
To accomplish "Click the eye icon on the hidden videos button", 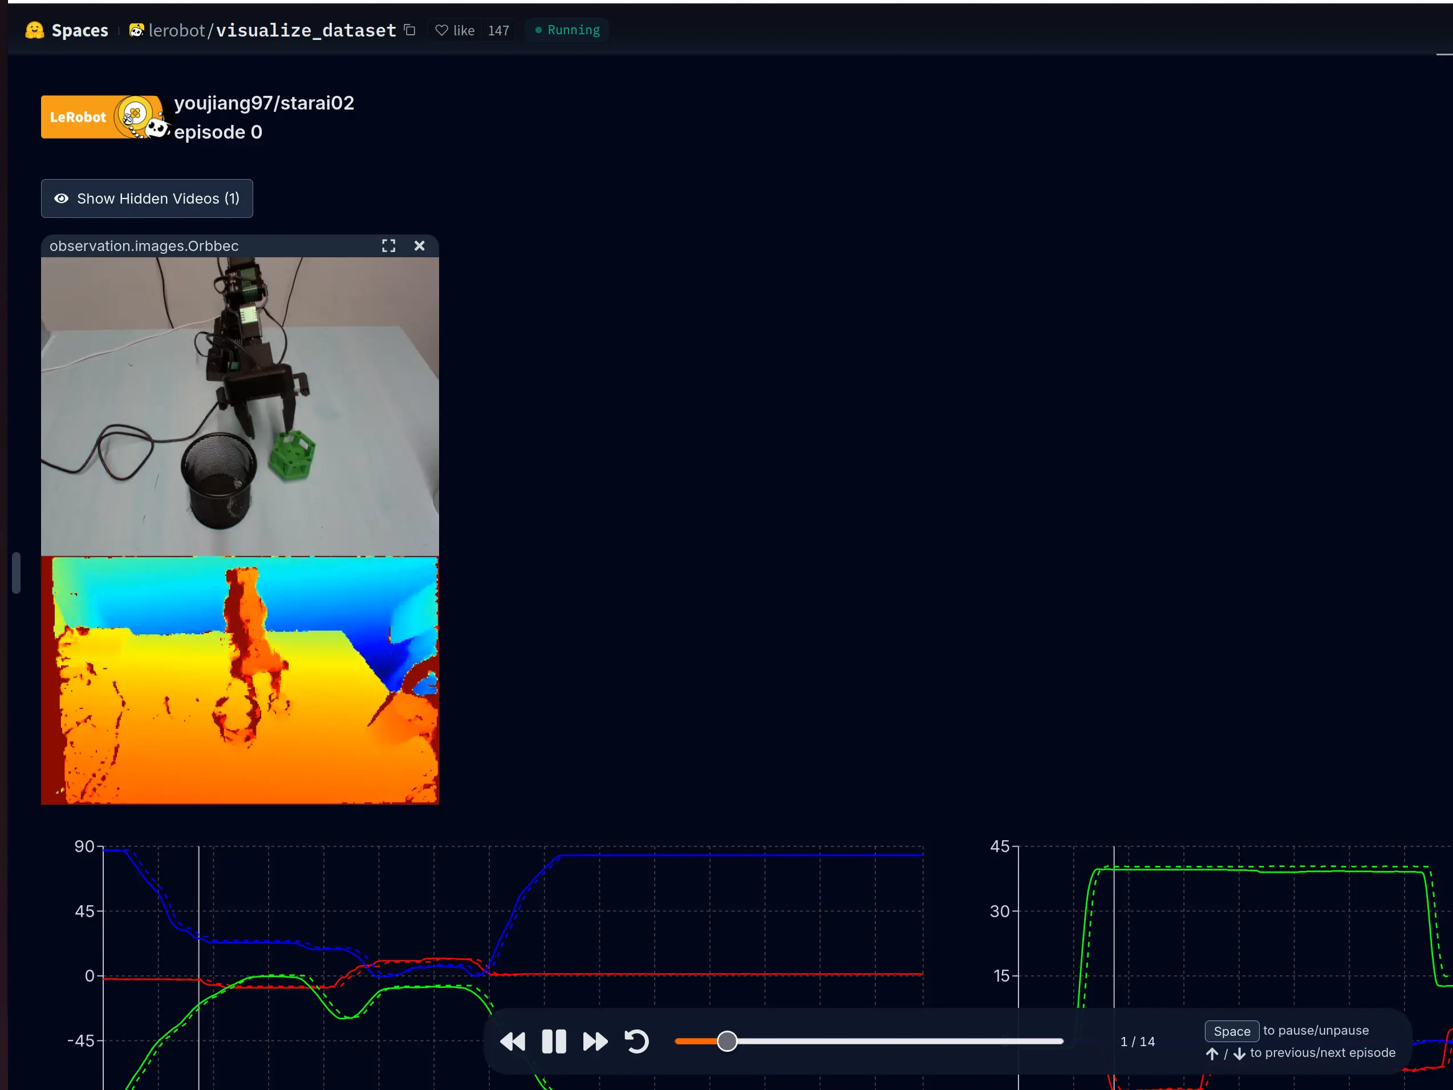I will (x=61, y=198).
